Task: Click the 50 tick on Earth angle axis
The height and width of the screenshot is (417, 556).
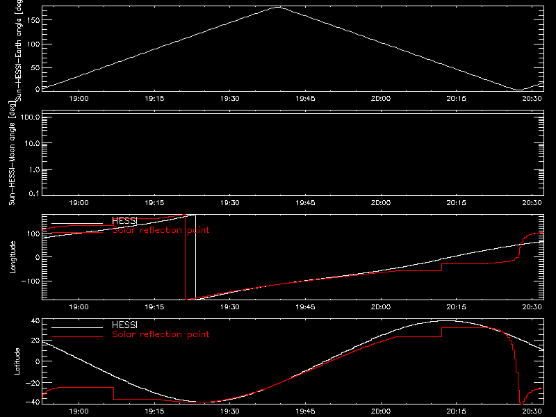Action: pyautogui.click(x=35, y=68)
